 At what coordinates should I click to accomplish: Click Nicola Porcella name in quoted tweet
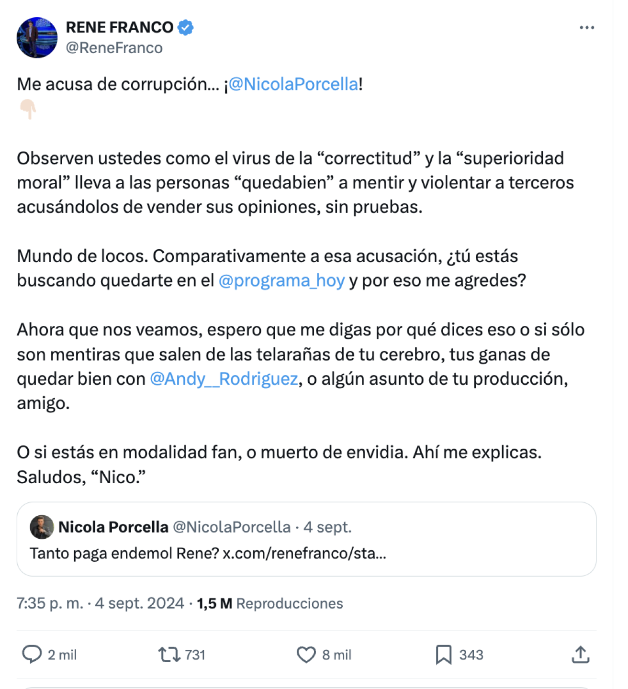pos(113,527)
